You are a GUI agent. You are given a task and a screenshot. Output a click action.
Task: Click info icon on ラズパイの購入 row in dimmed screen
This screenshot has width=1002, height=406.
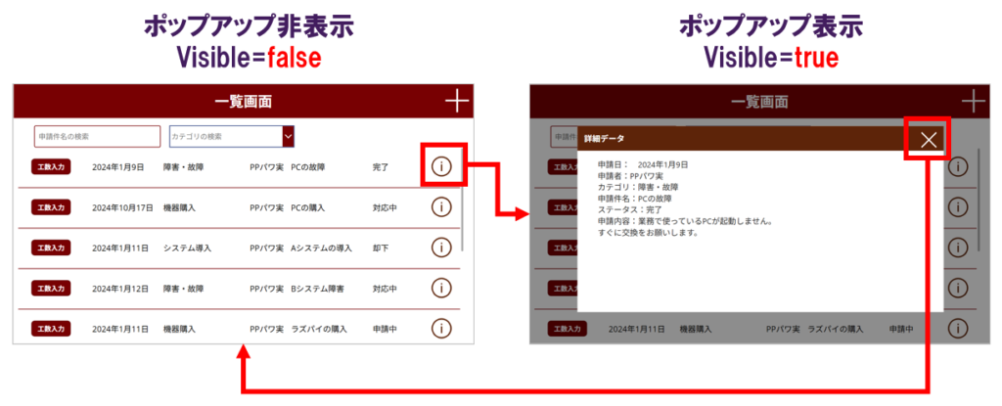[x=957, y=329]
